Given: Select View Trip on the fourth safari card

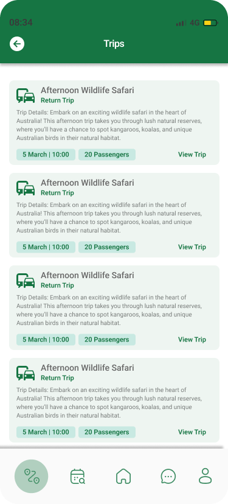Looking at the screenshot, I should click(x=192, y=432).
